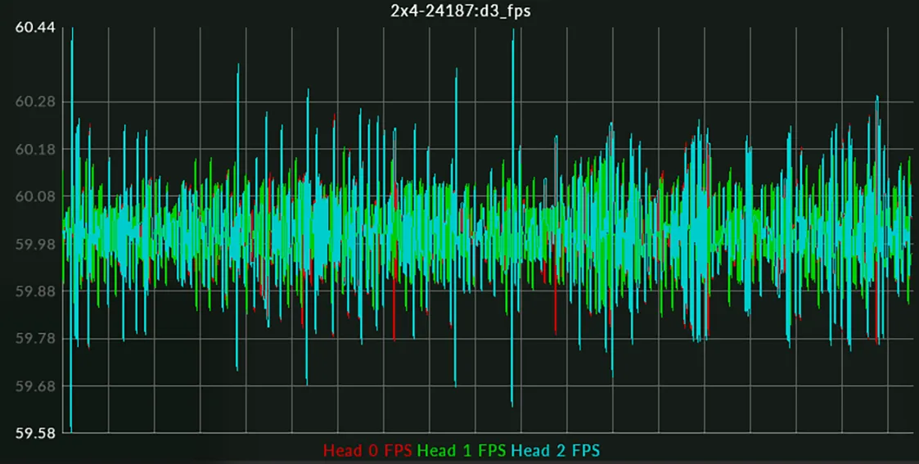Click the 59.98 y-axis label
Viewport: 919px width, 464px height.
(x=35, y=244)
